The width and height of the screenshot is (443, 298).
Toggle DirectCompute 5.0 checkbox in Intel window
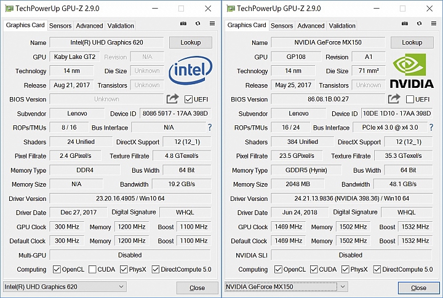[156, 270]
